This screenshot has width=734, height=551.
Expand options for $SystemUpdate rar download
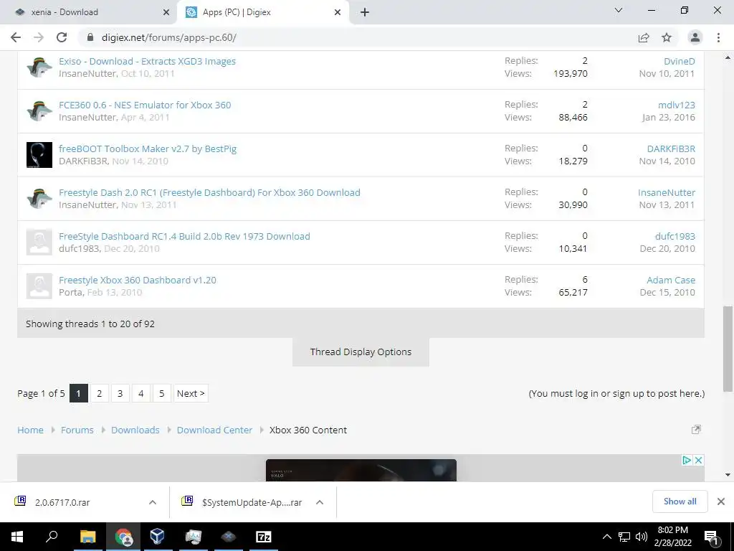320,502
